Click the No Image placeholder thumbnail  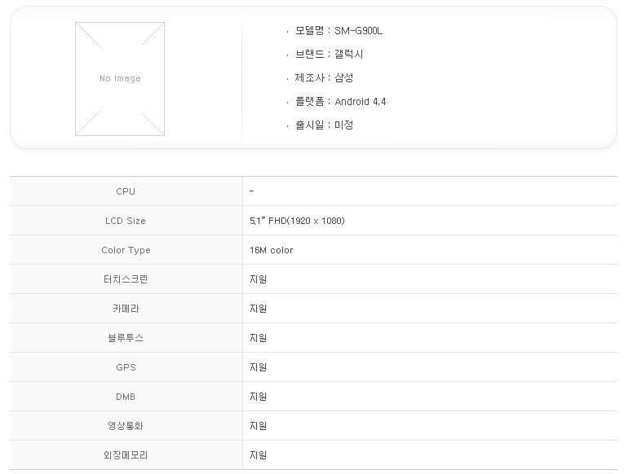[x=120, y=79]
